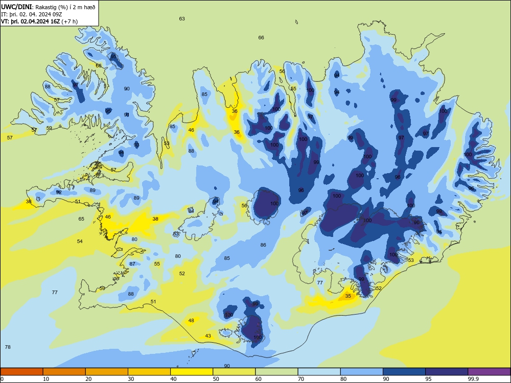The image size is (511, 383).
Task: Select the 'IT: þri. 02. 04. 2024 09Z' line
Action: point(32,14)
